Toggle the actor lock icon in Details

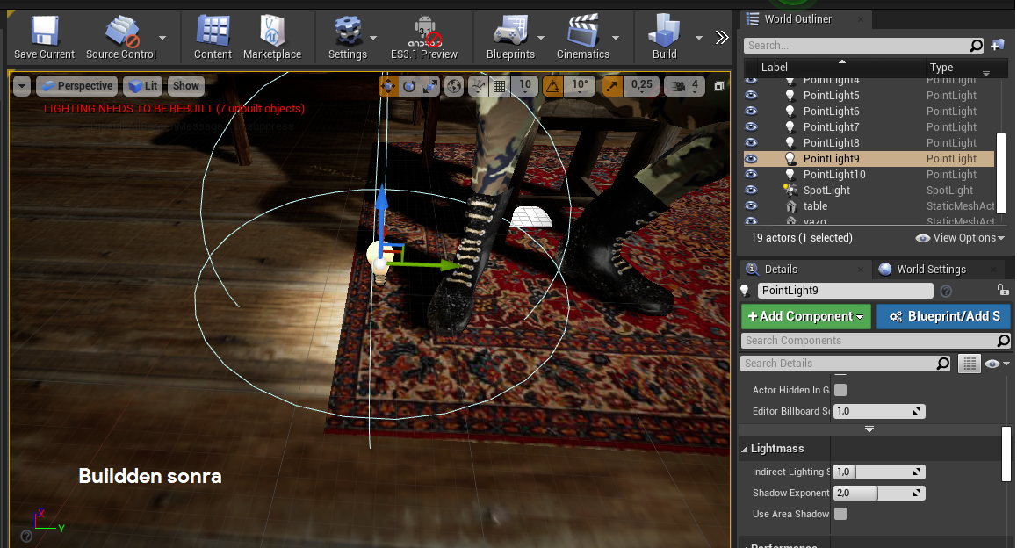pyautogui.click(x=1003, y=290)
